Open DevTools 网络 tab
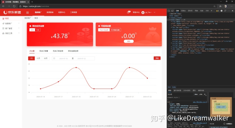This screenshot has height=128, width=235. pos(196,11)
